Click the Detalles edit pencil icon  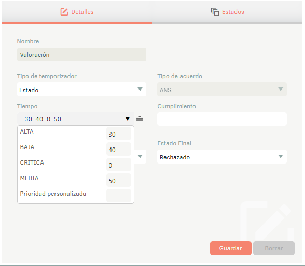(x=64, y=12)
